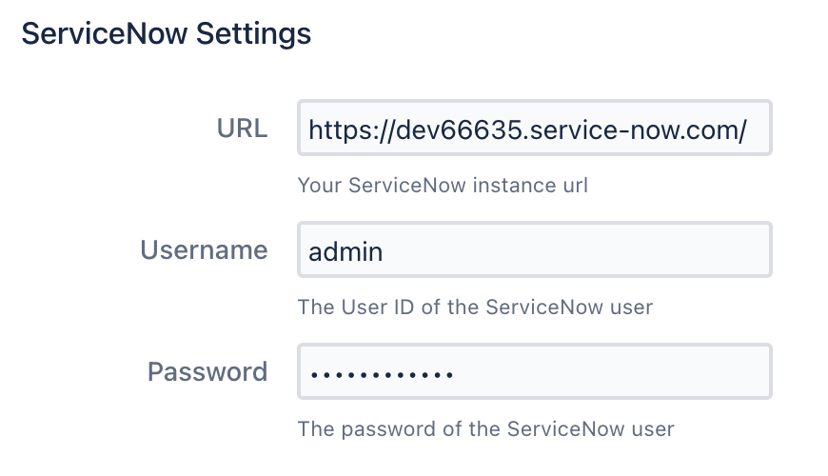Screen dimensions: 828x476
Task: Click the 'admin' text in Username field
Action: [x=345, y=250]
